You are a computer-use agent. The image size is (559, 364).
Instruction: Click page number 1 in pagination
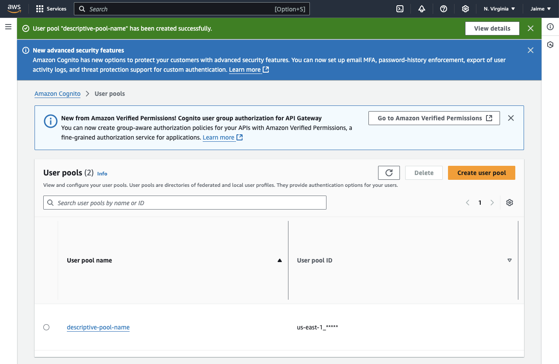[480, 203]
